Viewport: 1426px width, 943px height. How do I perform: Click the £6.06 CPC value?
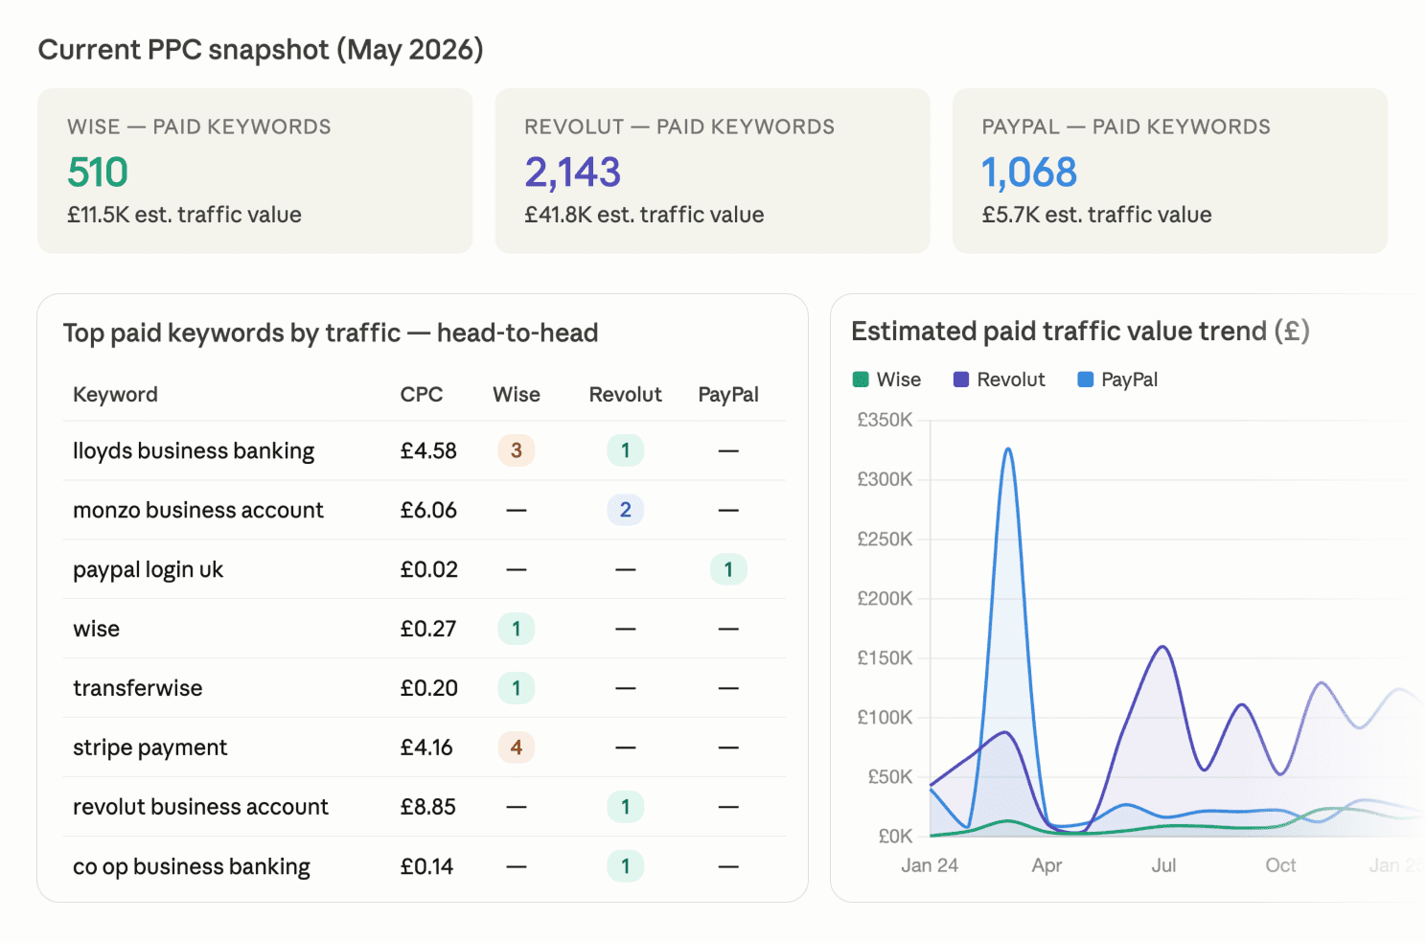point(428,510)
